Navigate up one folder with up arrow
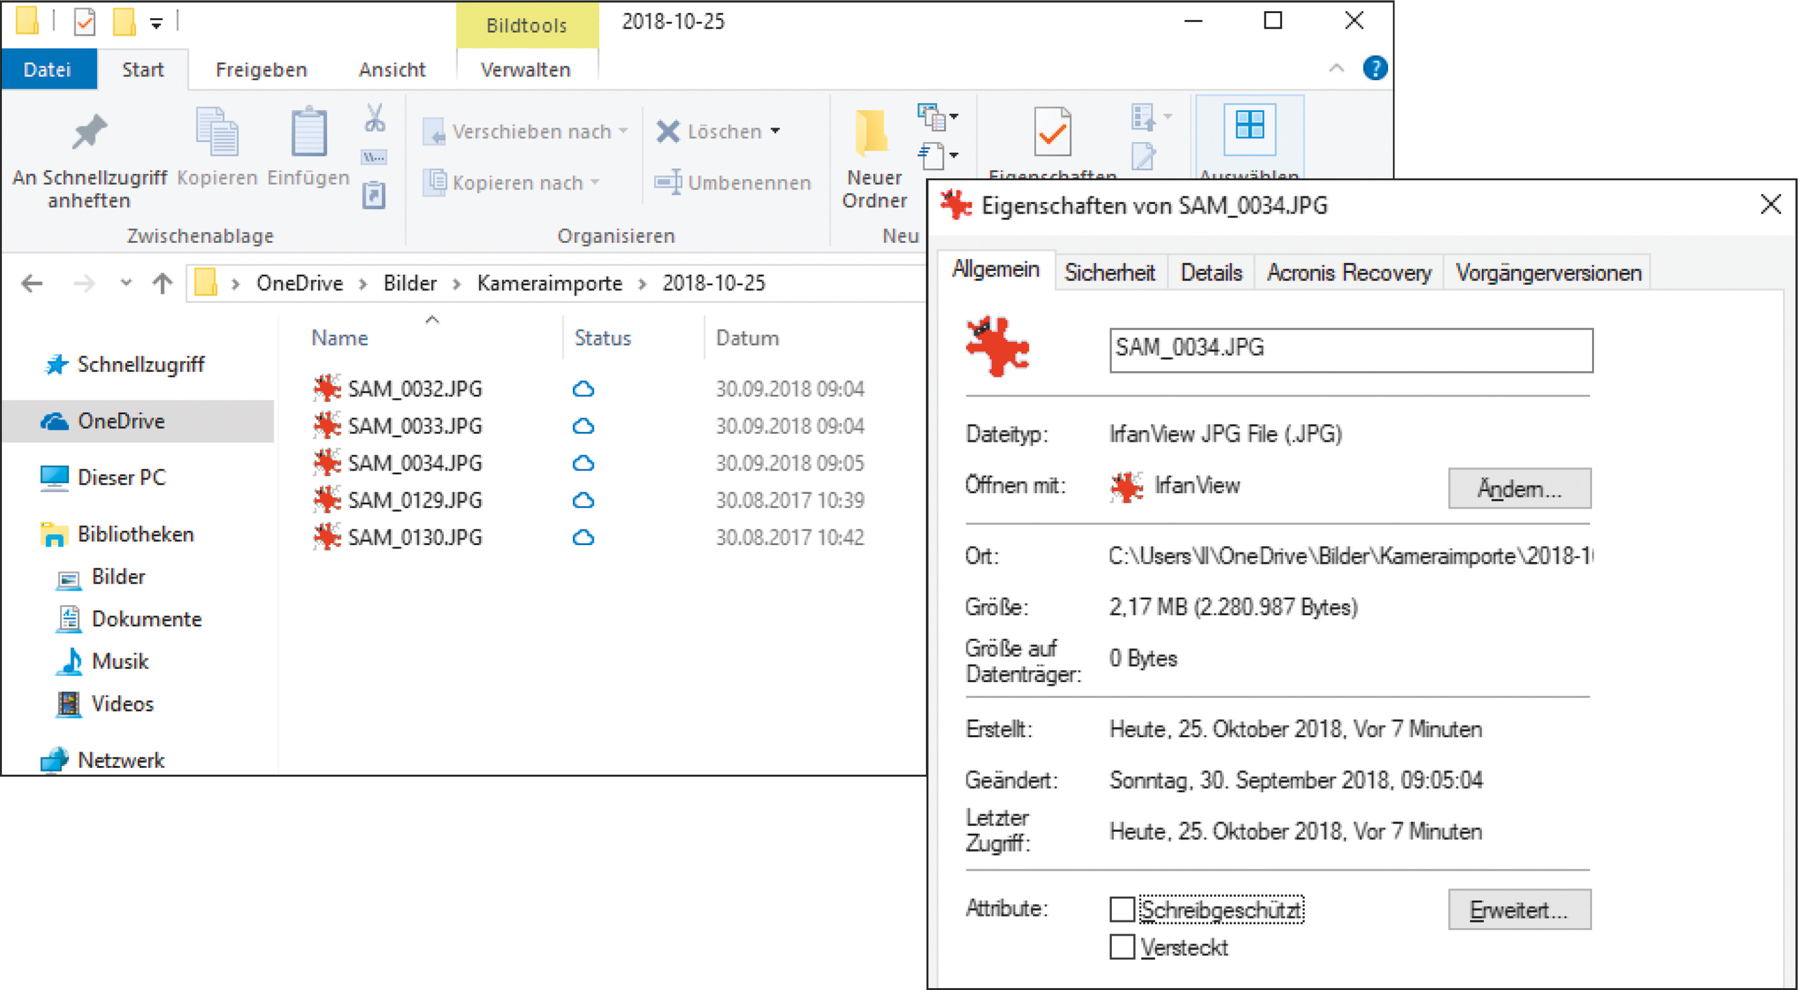The image size is (1798, 990). pos(162,283)
